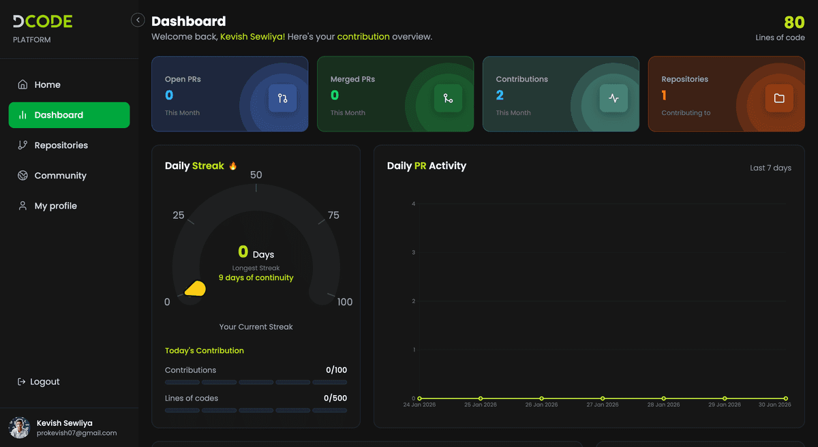The width and height of the screenshot is (818, 447).
Task: Click the DCODE platform logo
Action: (42, 22)
